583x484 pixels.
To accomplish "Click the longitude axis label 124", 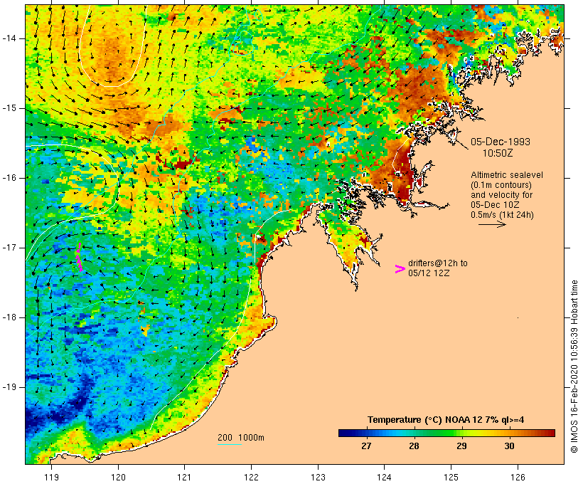I will coord(385,477).
